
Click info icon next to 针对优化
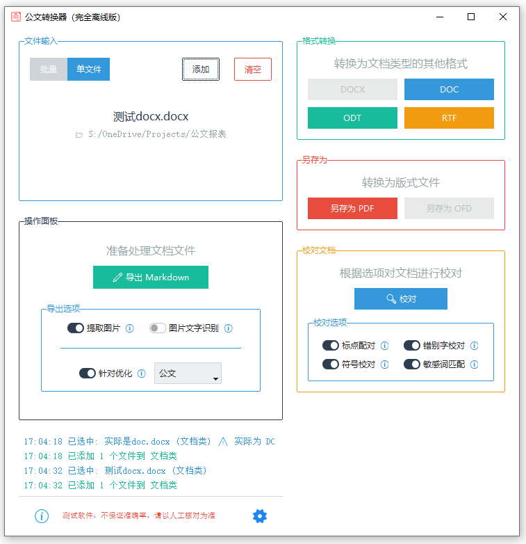[x=142, y=374]
